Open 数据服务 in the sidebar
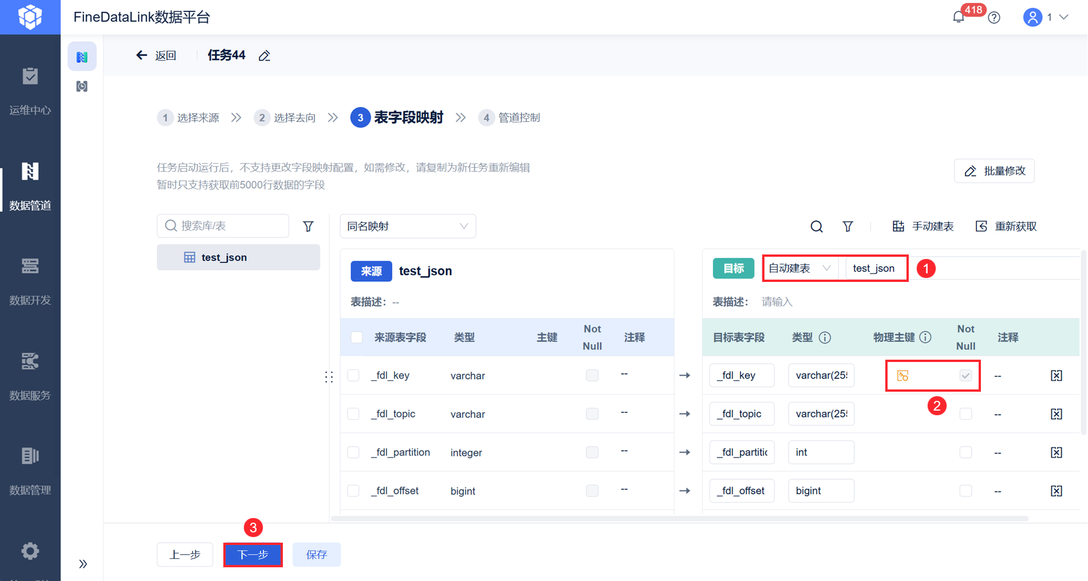1088x581 pixels. pyautogui.click(x=30, y=376)
